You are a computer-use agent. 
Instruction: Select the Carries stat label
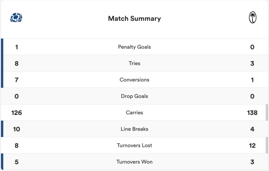134,113
